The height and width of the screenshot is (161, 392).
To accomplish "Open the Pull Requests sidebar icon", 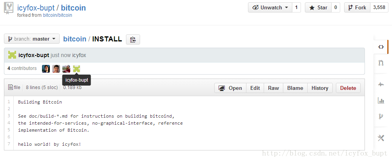I will [381, 63].
